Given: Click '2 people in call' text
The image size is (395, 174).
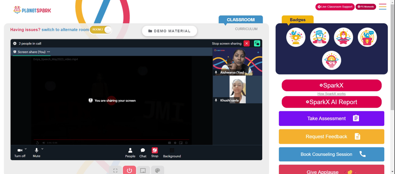Looking at the screenshot, I should click(x=30, y=43).
